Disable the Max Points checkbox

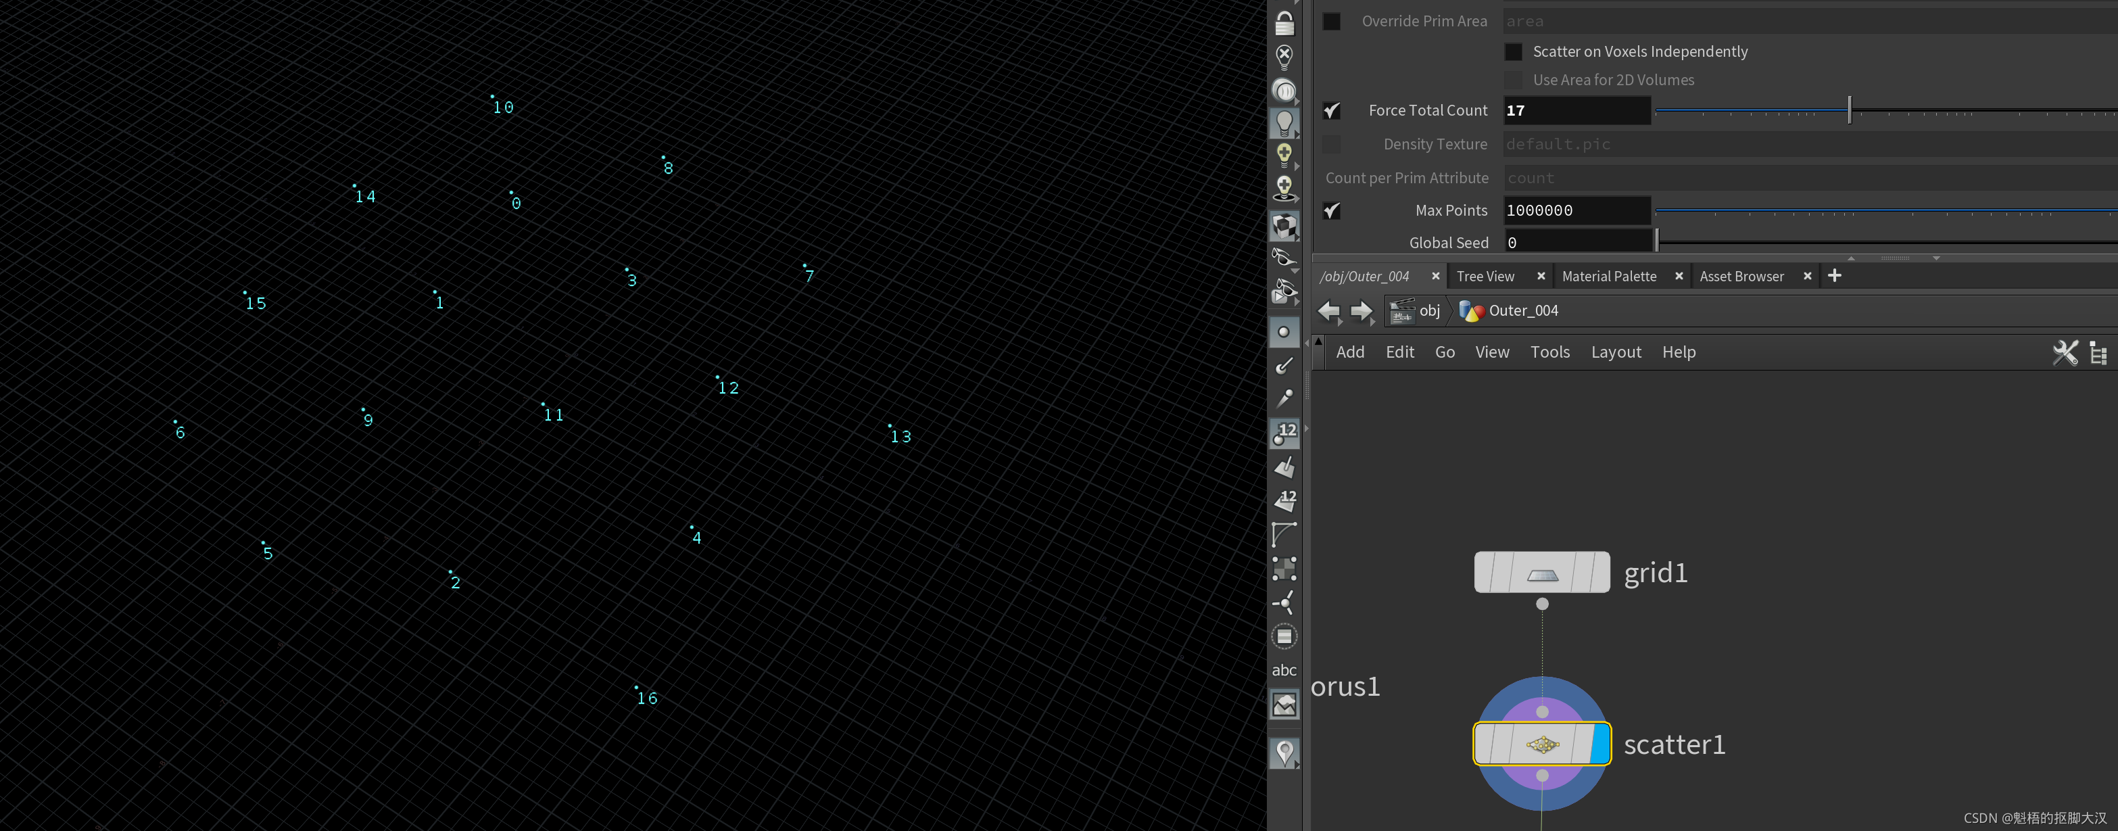pyautogui.click(x=1331, y=210)
